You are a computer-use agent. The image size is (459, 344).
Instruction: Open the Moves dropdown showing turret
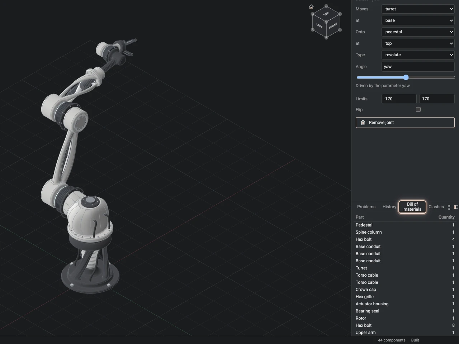pos(418,9)
